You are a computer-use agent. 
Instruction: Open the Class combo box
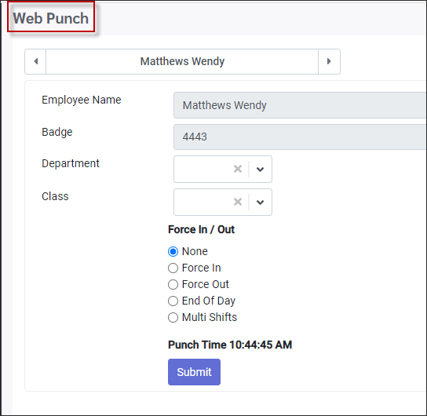click(x=223, y=202)
